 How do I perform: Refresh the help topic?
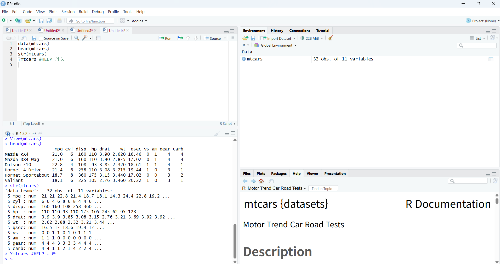point(495,181)
